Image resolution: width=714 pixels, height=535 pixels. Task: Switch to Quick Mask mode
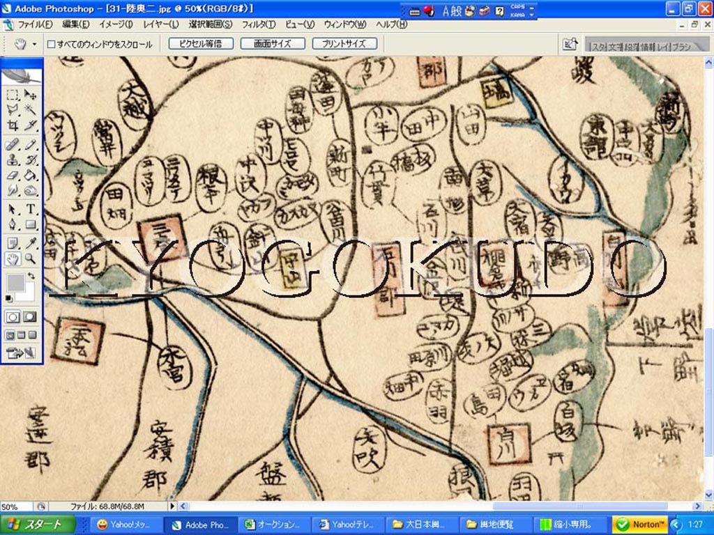[x=30, y=317]
